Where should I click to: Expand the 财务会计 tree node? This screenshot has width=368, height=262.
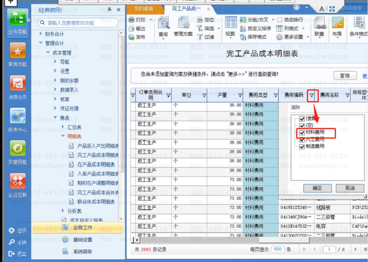(41, 34)
